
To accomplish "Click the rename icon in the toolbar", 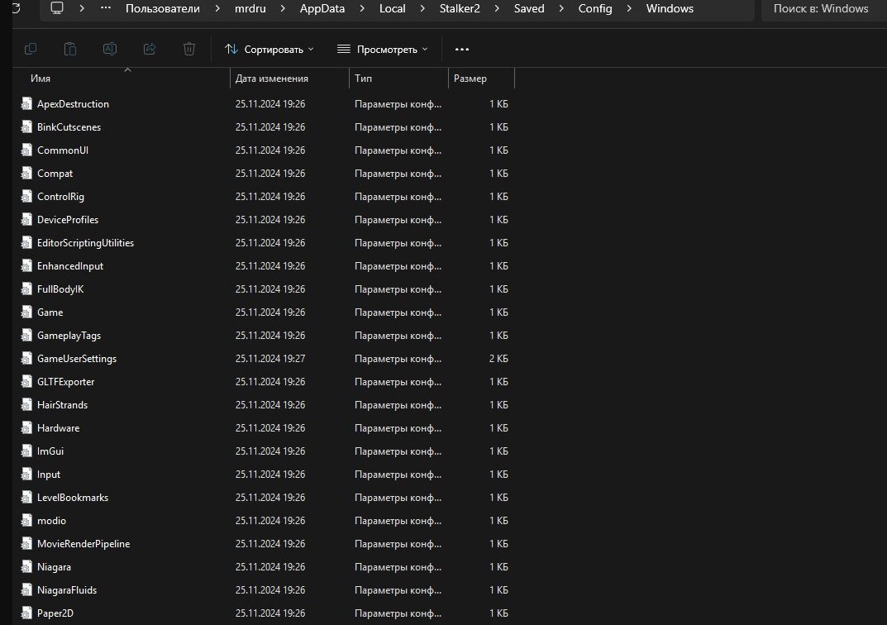I will [x=109, y=50].
